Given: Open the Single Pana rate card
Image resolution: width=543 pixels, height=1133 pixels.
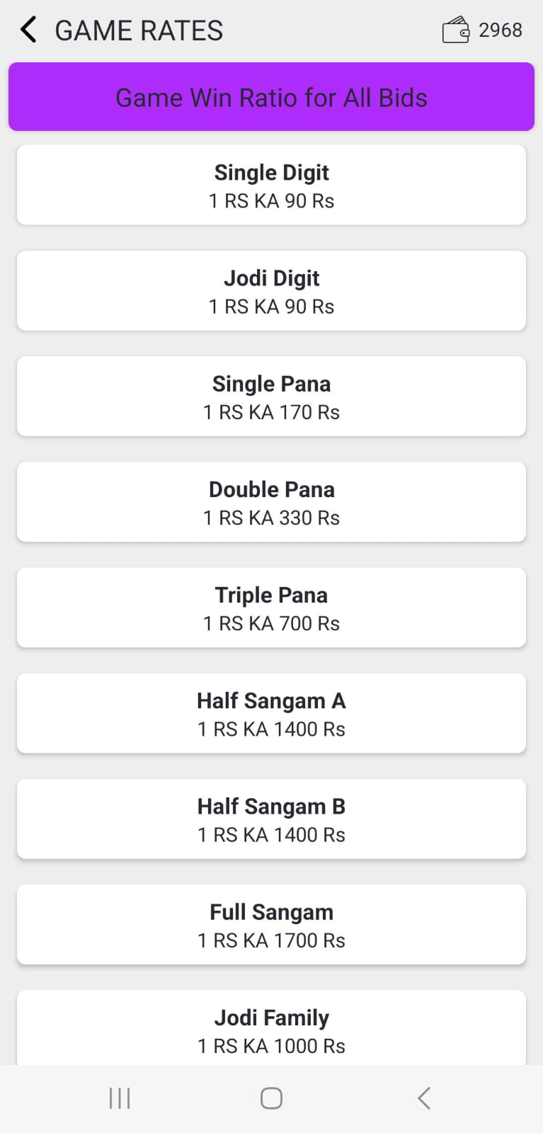Looking at the screenshot, I should click(271, 396).
